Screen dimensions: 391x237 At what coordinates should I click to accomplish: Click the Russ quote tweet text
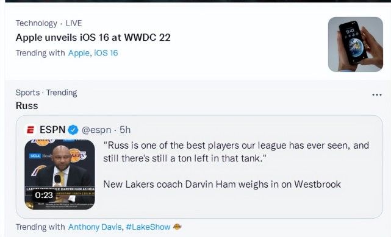click(236, 152)
